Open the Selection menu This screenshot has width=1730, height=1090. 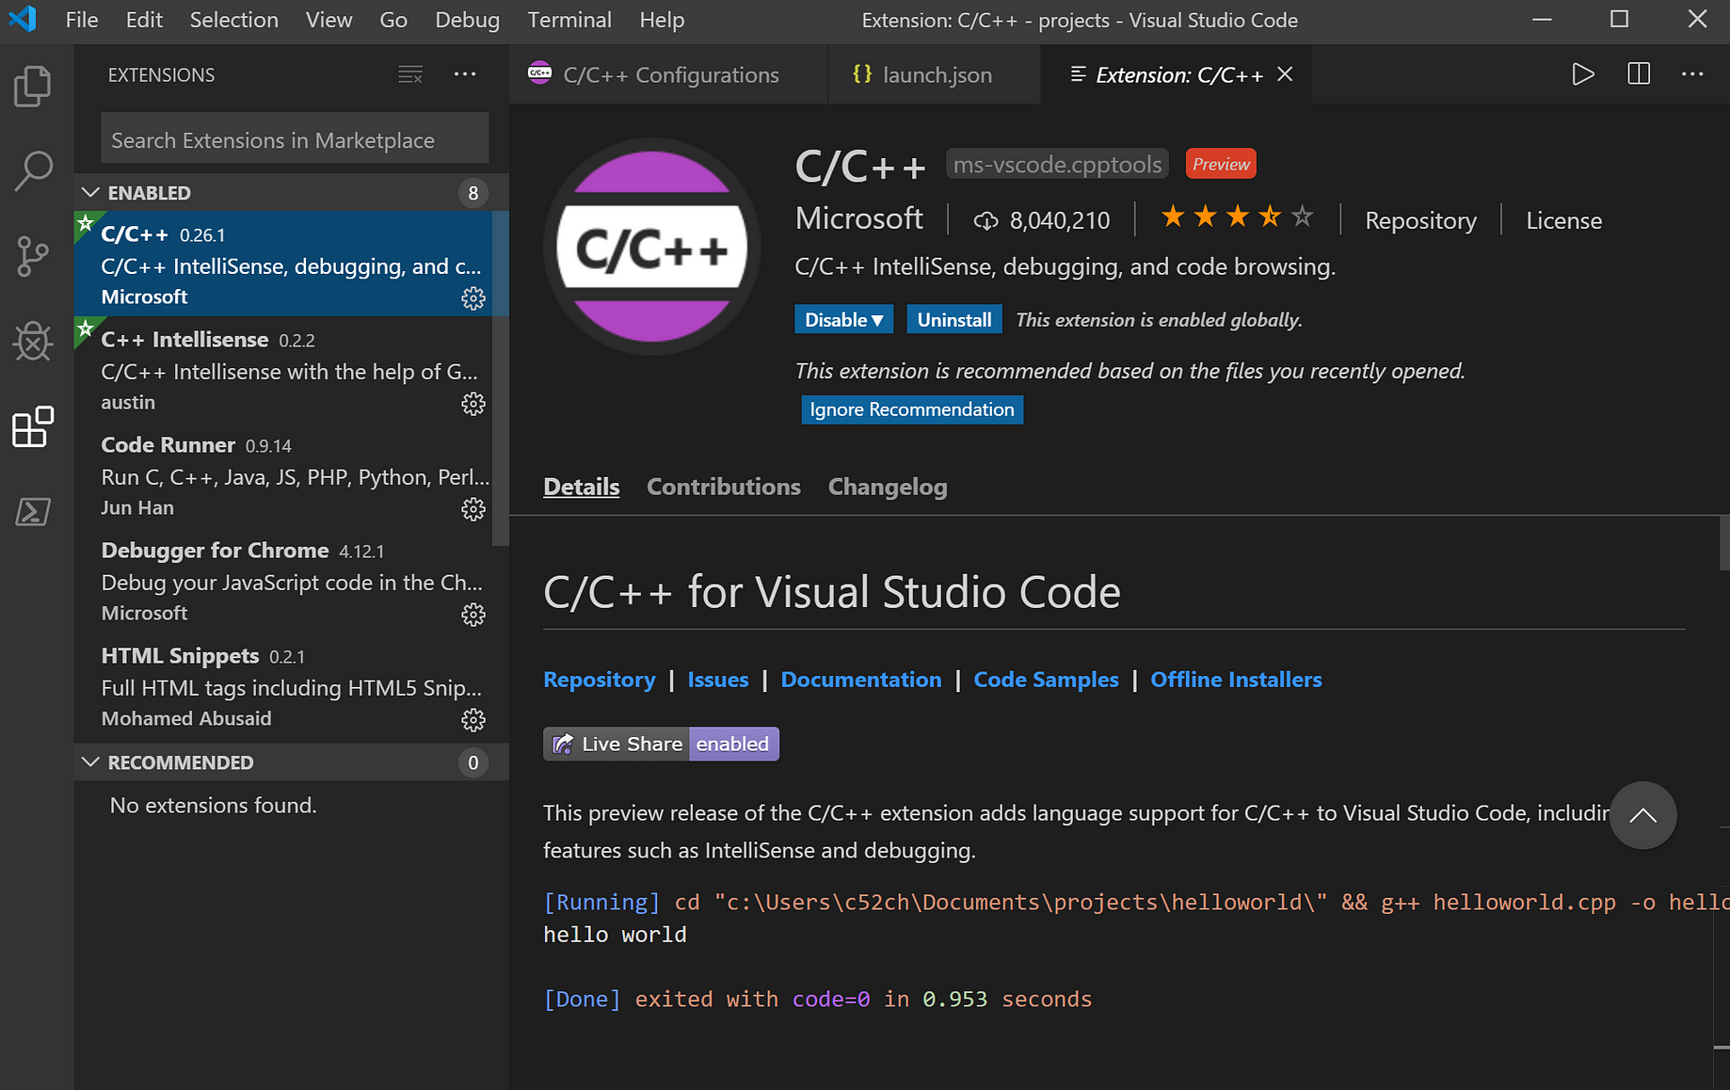coord(234,20)
